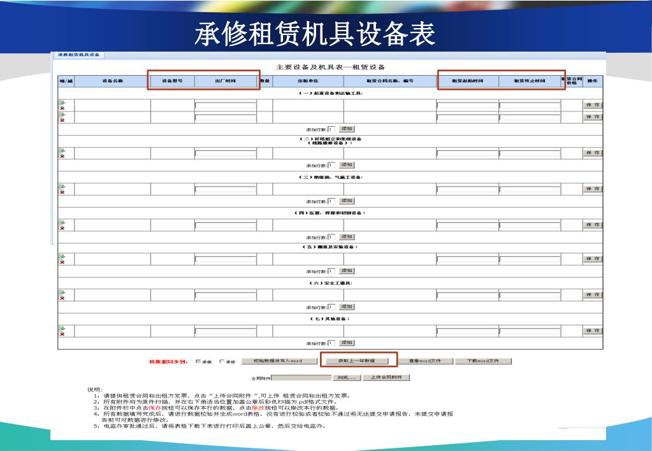Click green add-row icon in 压接、焊接和切割设备 row

coord(62,222)
